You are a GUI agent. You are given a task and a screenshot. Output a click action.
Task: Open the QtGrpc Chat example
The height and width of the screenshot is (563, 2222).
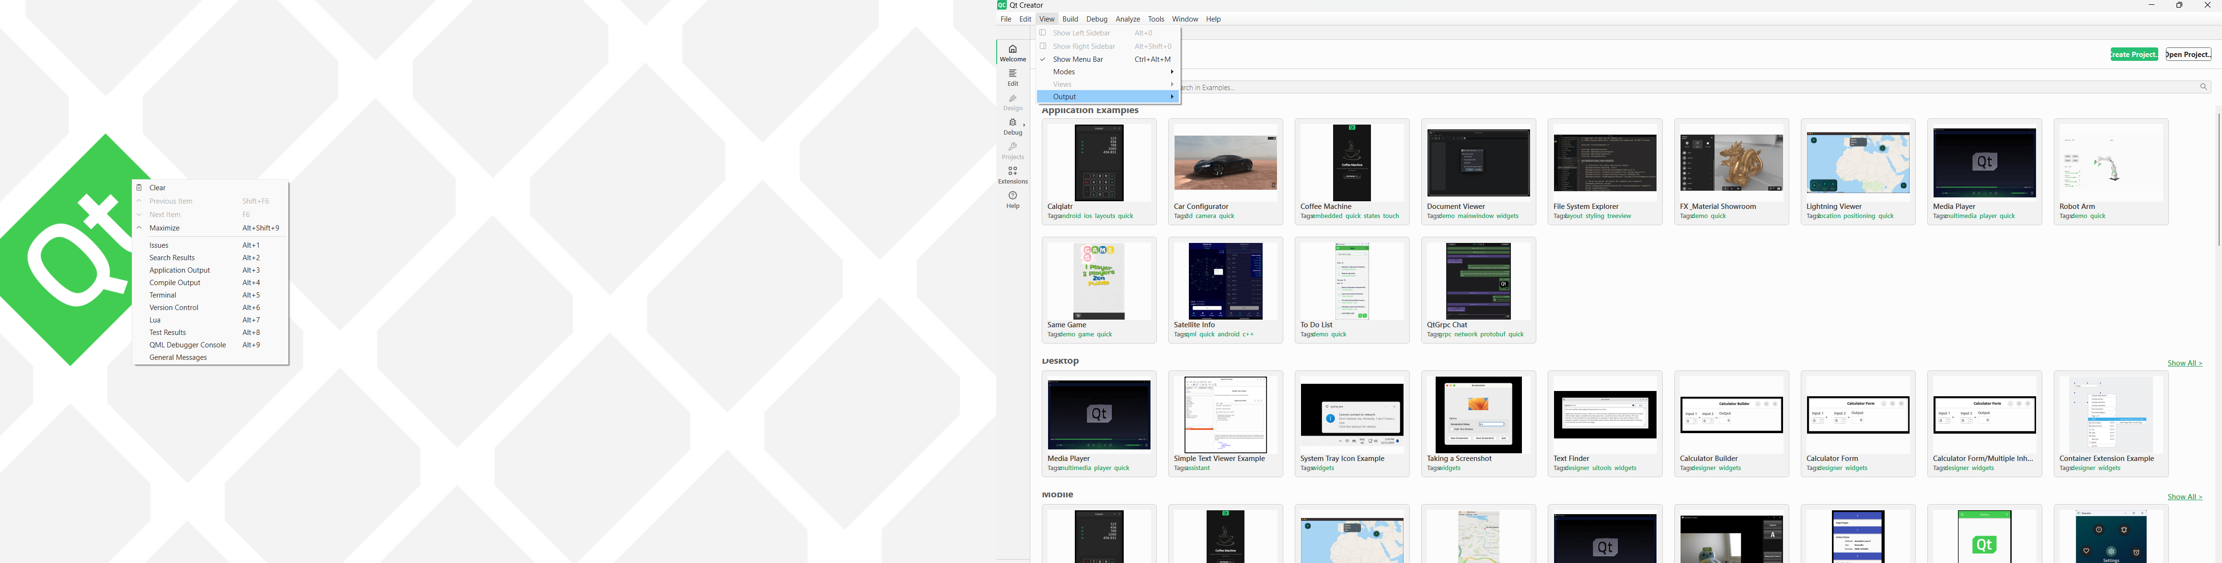(1478, 290)
